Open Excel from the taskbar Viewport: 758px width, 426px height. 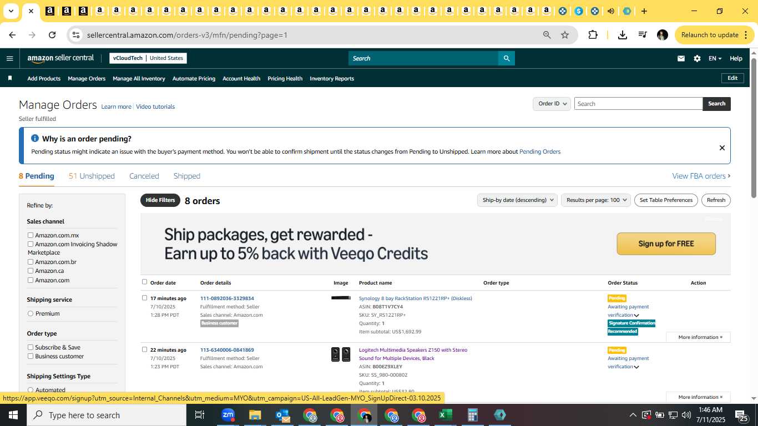445,415
